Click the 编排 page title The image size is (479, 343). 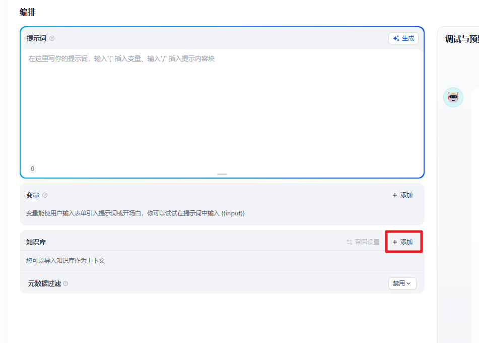[28, 12]
